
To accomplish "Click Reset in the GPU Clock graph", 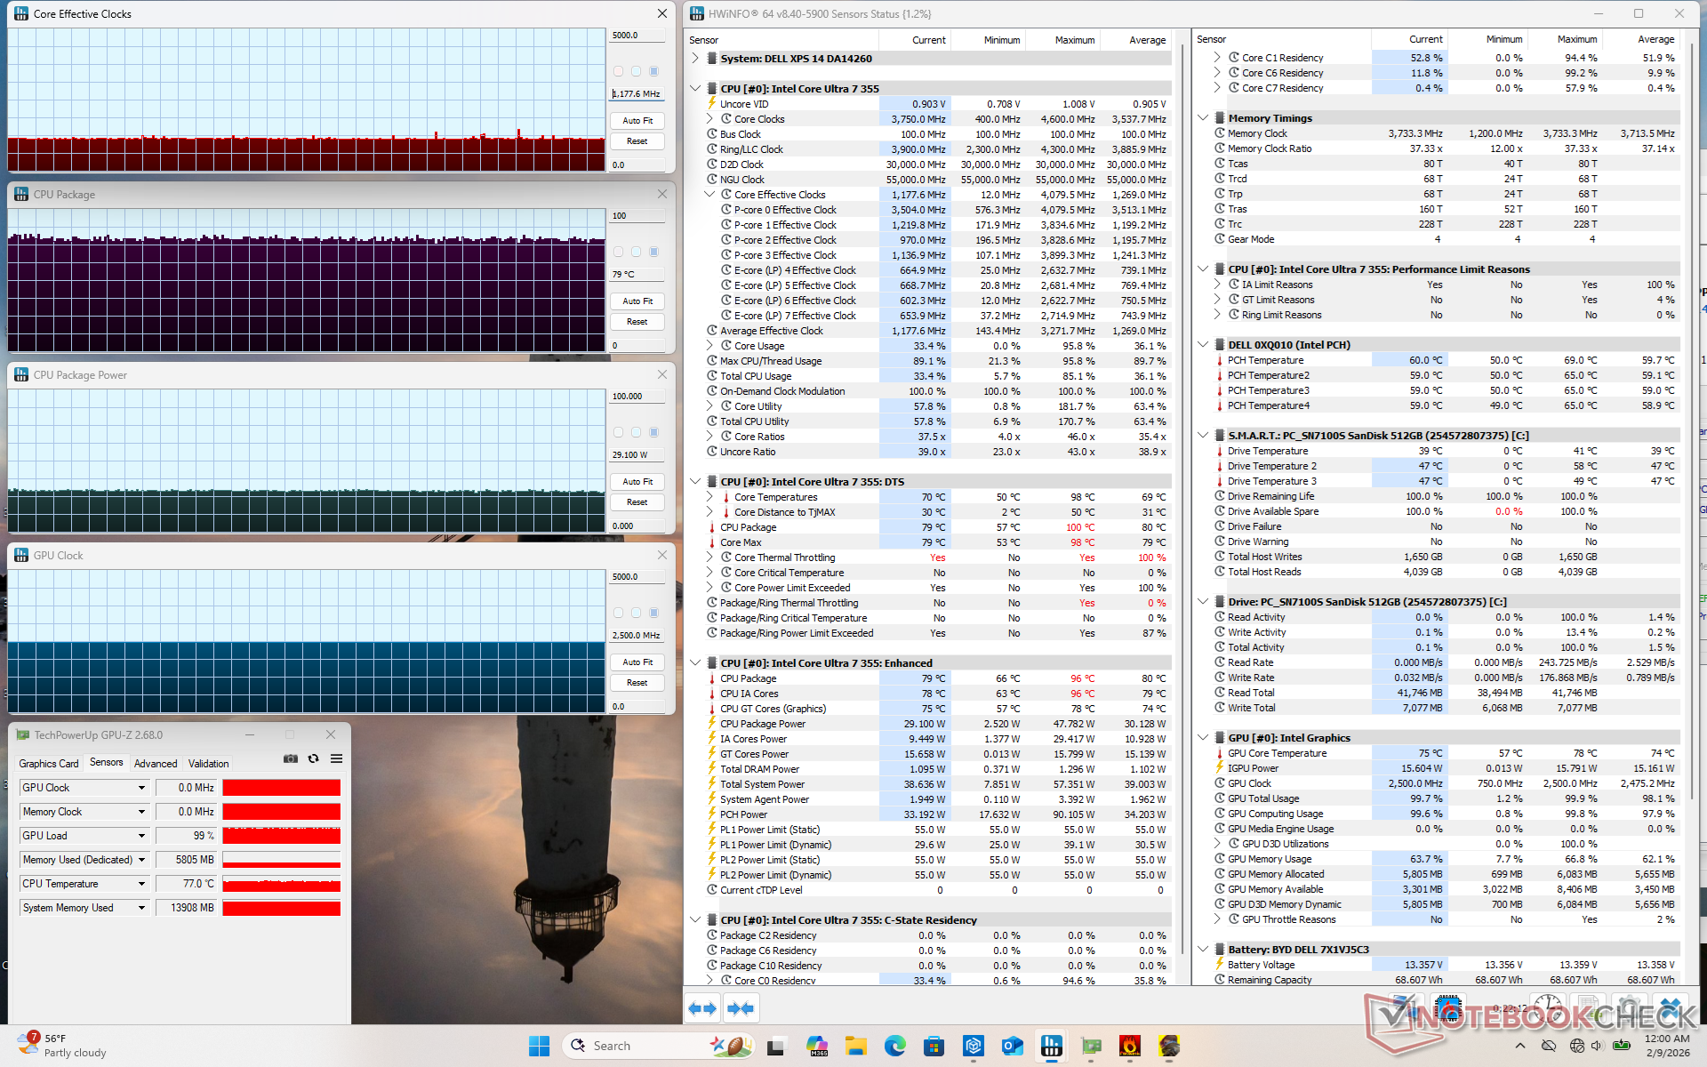I will tap(637, 683).
